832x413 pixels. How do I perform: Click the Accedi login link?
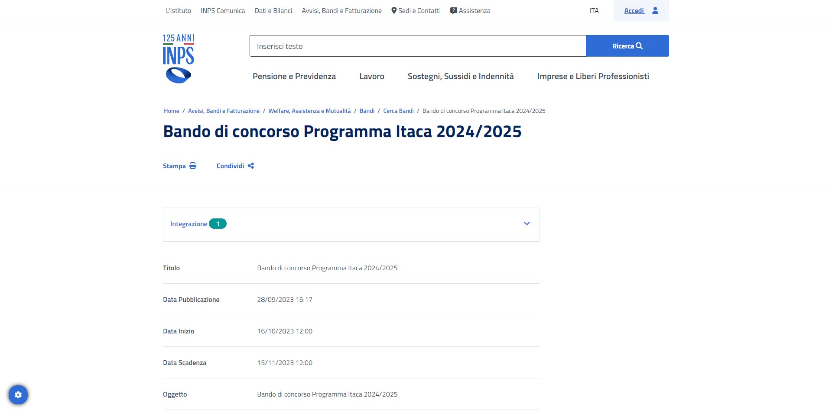[x=634, y=11]
